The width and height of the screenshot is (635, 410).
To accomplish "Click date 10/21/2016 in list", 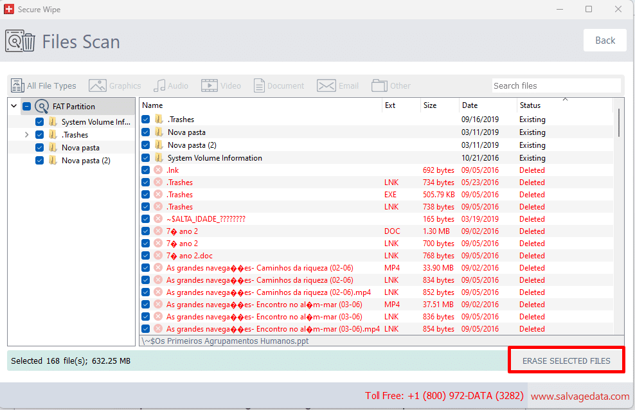I will [480, 158].
